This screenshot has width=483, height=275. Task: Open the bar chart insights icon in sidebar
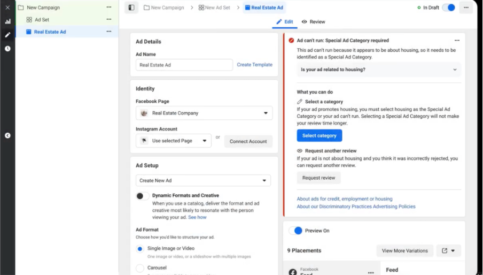7,21
